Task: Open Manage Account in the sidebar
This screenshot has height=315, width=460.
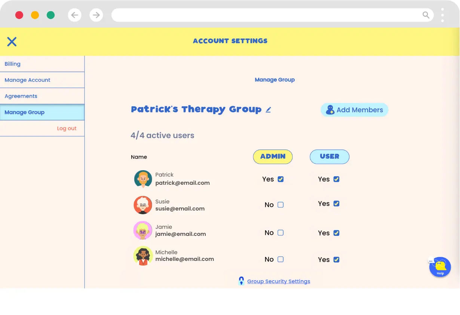Action: [x=42, y=80]
